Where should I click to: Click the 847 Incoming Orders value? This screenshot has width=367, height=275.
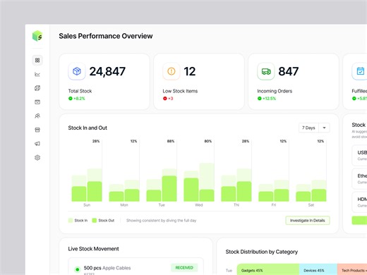tap(289, 71)
